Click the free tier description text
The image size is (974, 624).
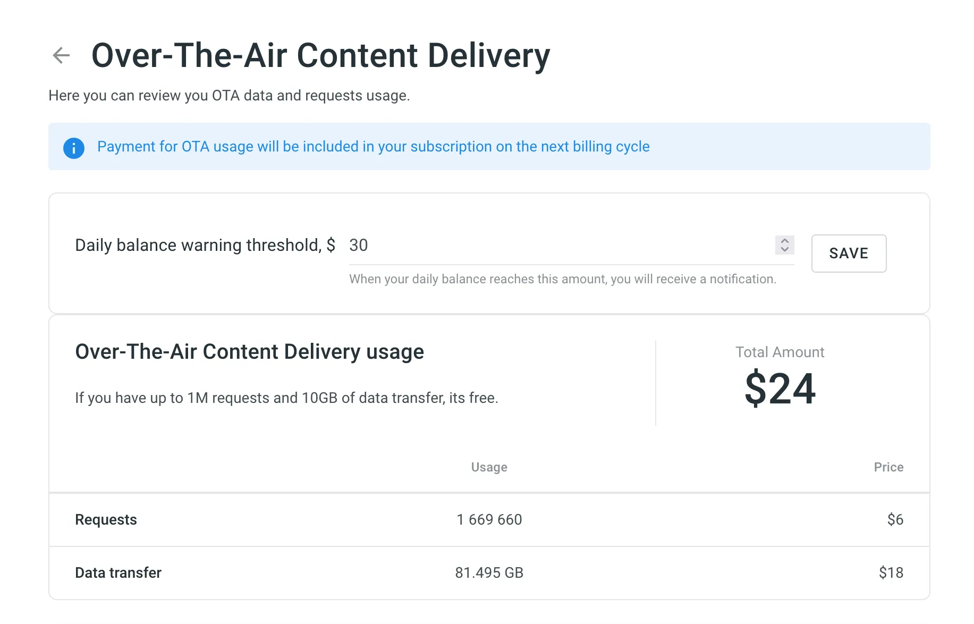pyautogui.click(x=287, y=398)
